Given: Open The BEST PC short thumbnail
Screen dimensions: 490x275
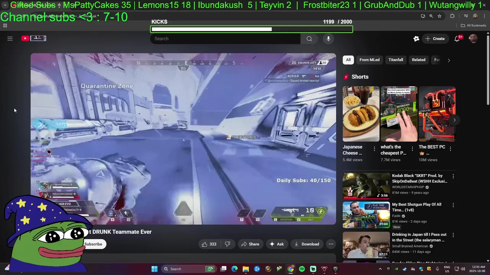Looking at the screenshot, I should click(437, 114).
